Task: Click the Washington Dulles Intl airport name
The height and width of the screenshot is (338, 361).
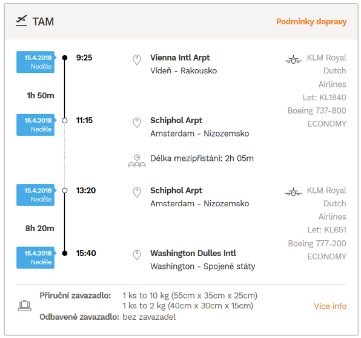Action: (x=193, y=253)
